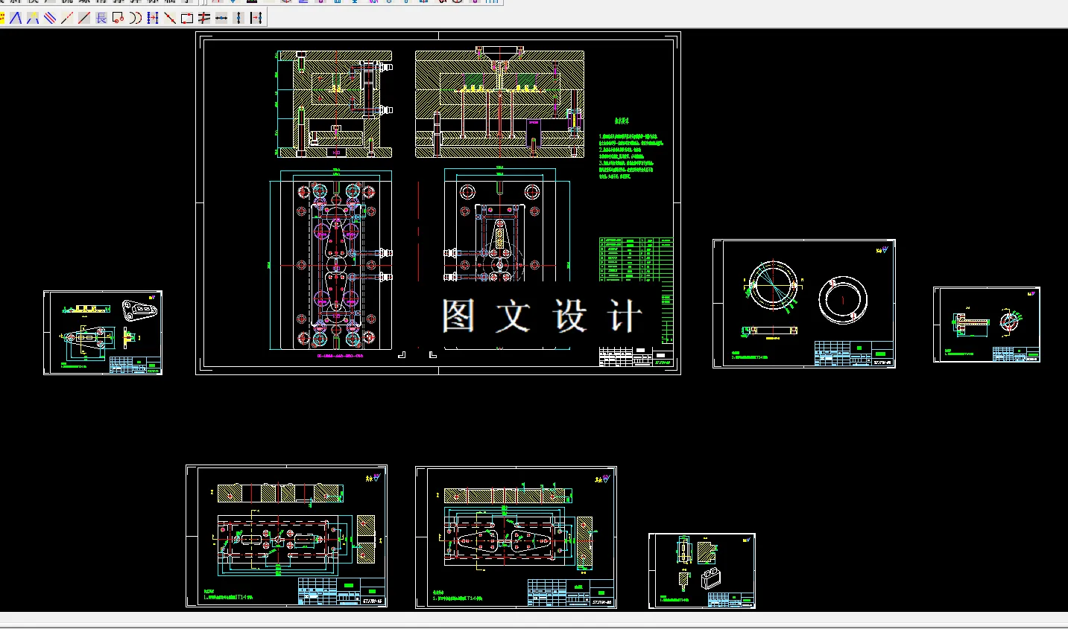Click the 長 length tool icon
Image resolution: width=1068 pixels, height=629 pixels.
pos(101,18)
